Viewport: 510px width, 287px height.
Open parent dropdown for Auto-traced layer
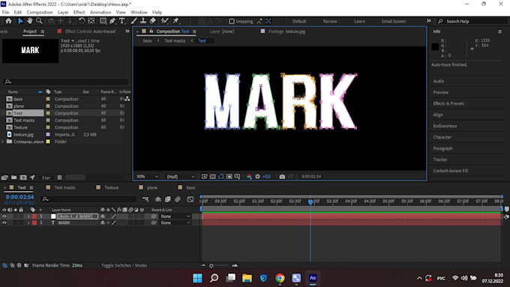(175, 216)
